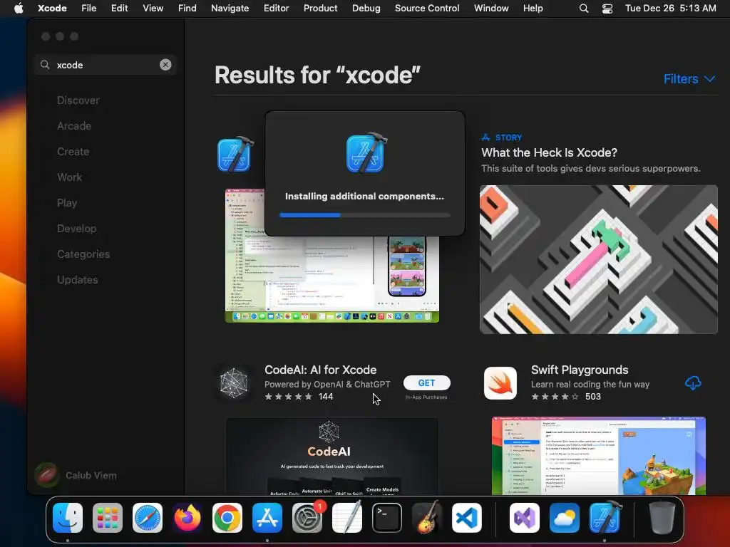The height and width of the screenshot is (547, 730).
Task: Select Play in sidebar
Action: (x=67, y=203)
